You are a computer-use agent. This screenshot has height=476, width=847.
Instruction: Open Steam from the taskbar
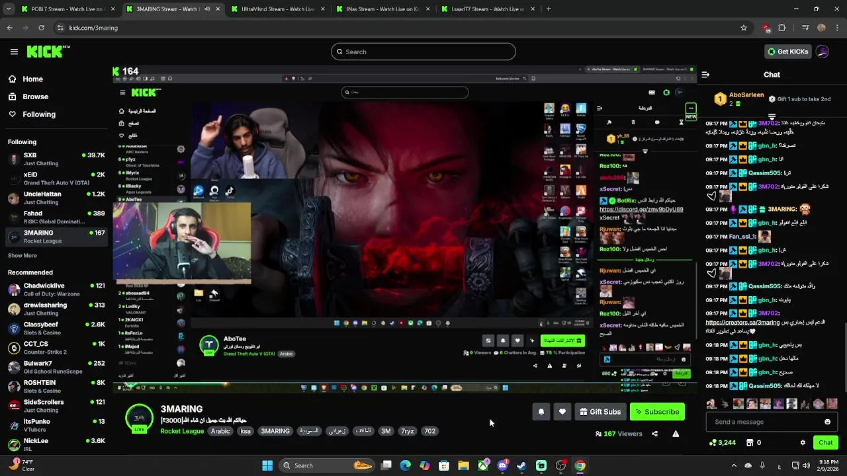coord(521,465)
